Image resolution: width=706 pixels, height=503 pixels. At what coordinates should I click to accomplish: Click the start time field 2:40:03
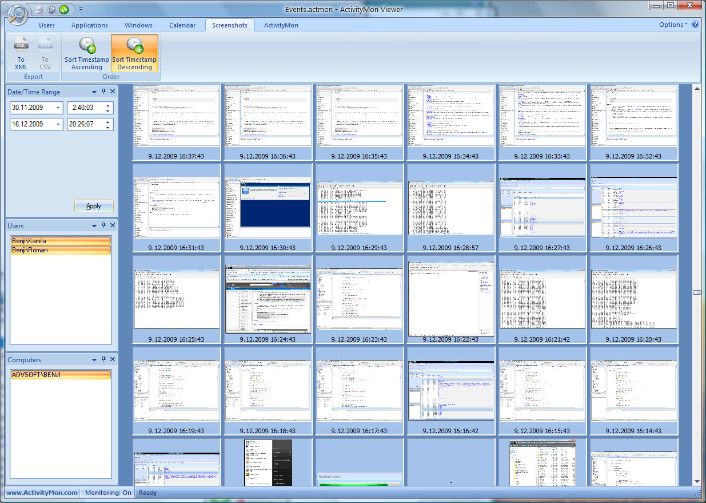(90, 108)
